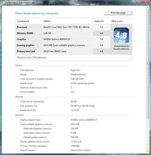
Task: Click the lower Graphics section heading
Action: (x=20, y=115)
